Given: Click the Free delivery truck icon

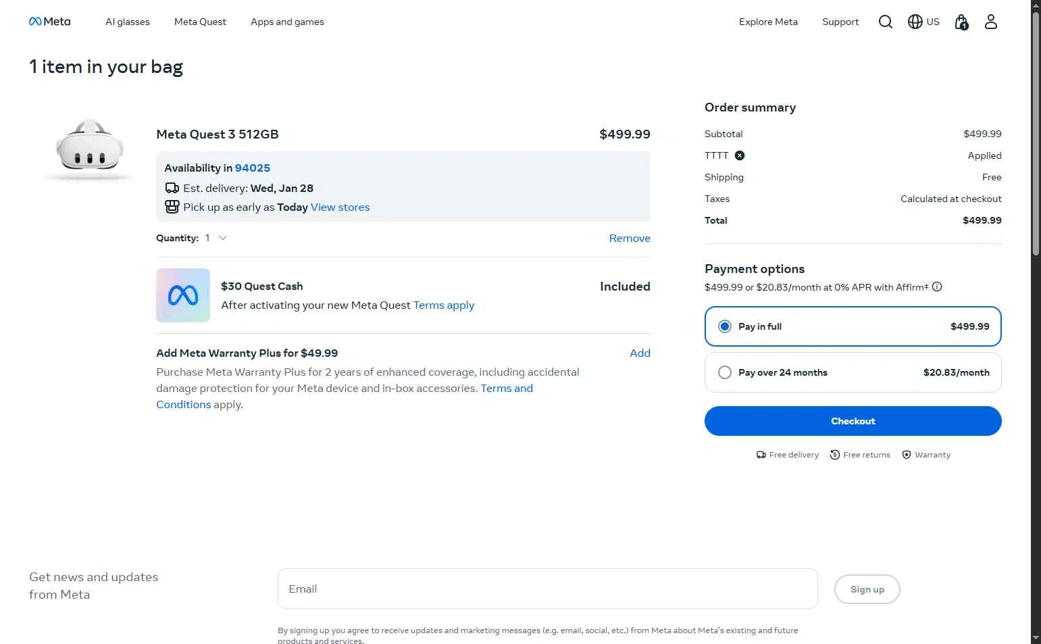Looking at the screenshot, I should coord(761,455).
